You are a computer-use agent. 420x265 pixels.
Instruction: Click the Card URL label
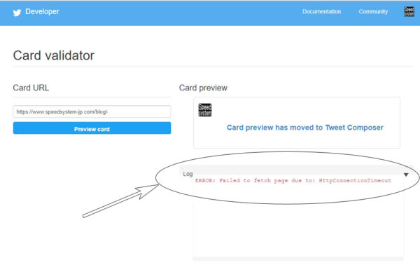click(31, 88)
